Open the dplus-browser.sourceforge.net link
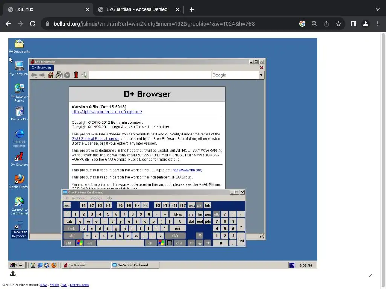Image resolution: width=386 pixels, height=289 pixels. click(x=107, y=112)
